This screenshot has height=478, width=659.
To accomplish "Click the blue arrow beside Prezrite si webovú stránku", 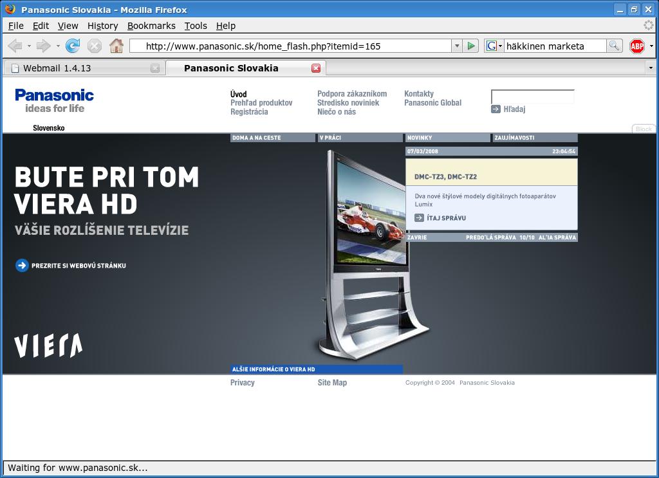I will tap(22, 265).
